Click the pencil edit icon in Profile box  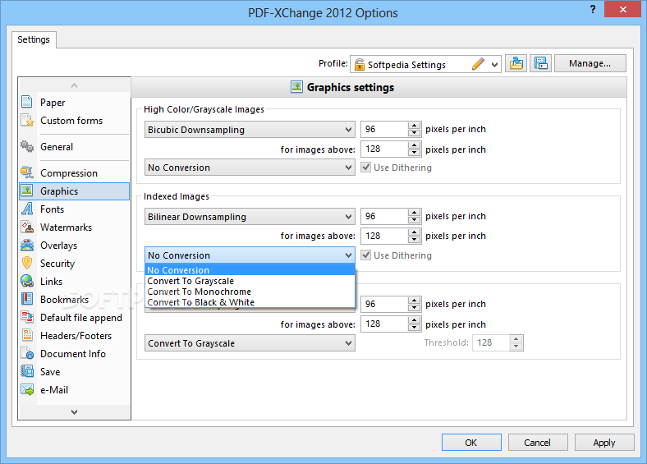pyautogui.click(x=478, y=64)
